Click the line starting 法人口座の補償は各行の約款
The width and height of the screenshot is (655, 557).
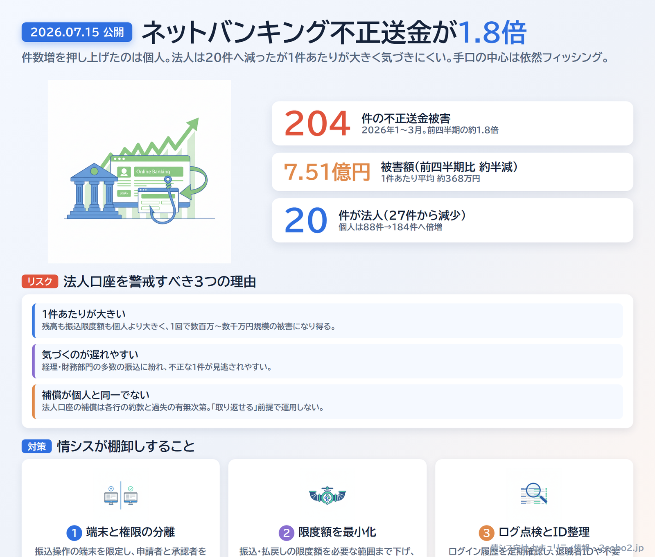coord(183,408)
